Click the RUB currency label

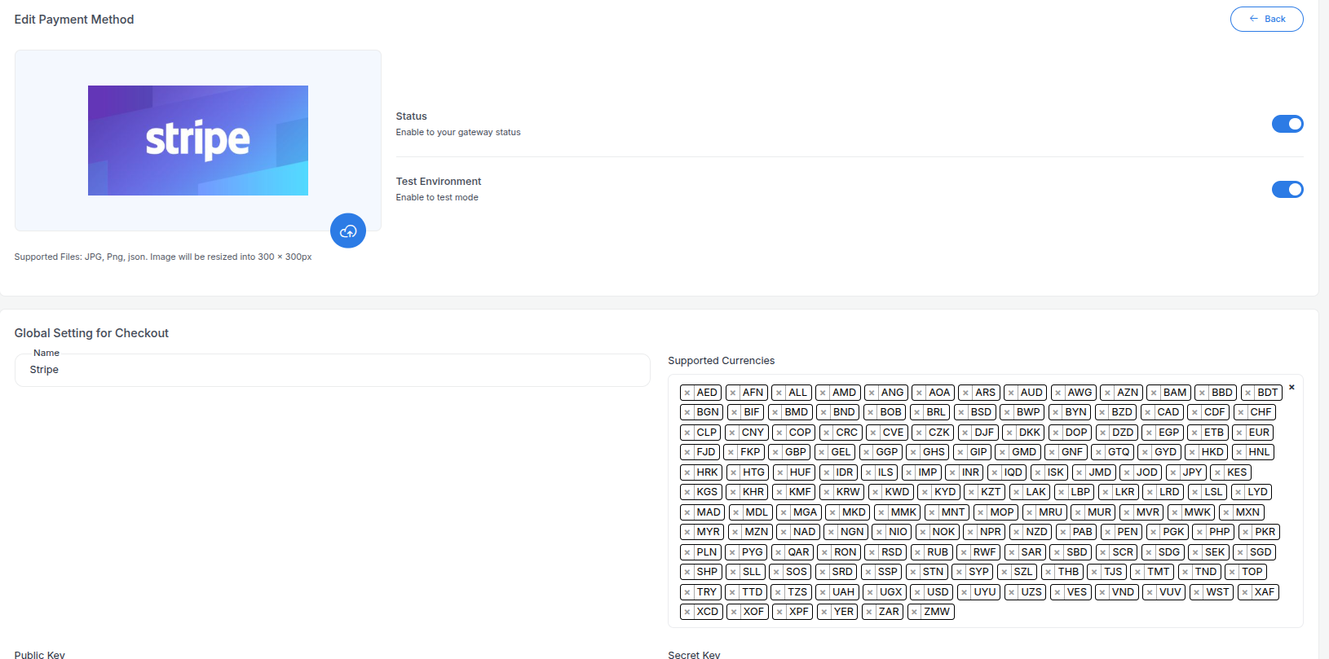click(x=938, y=552)
